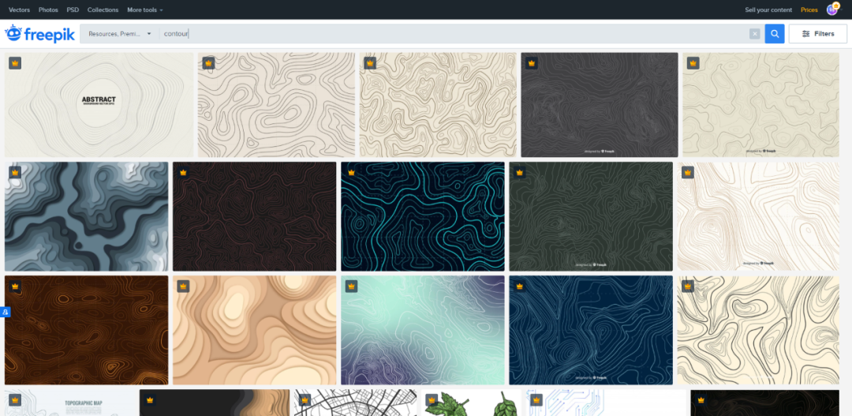Open the Filters panel
The width and height of the screenshot is (852, 416).
click(x=818, y=34)
